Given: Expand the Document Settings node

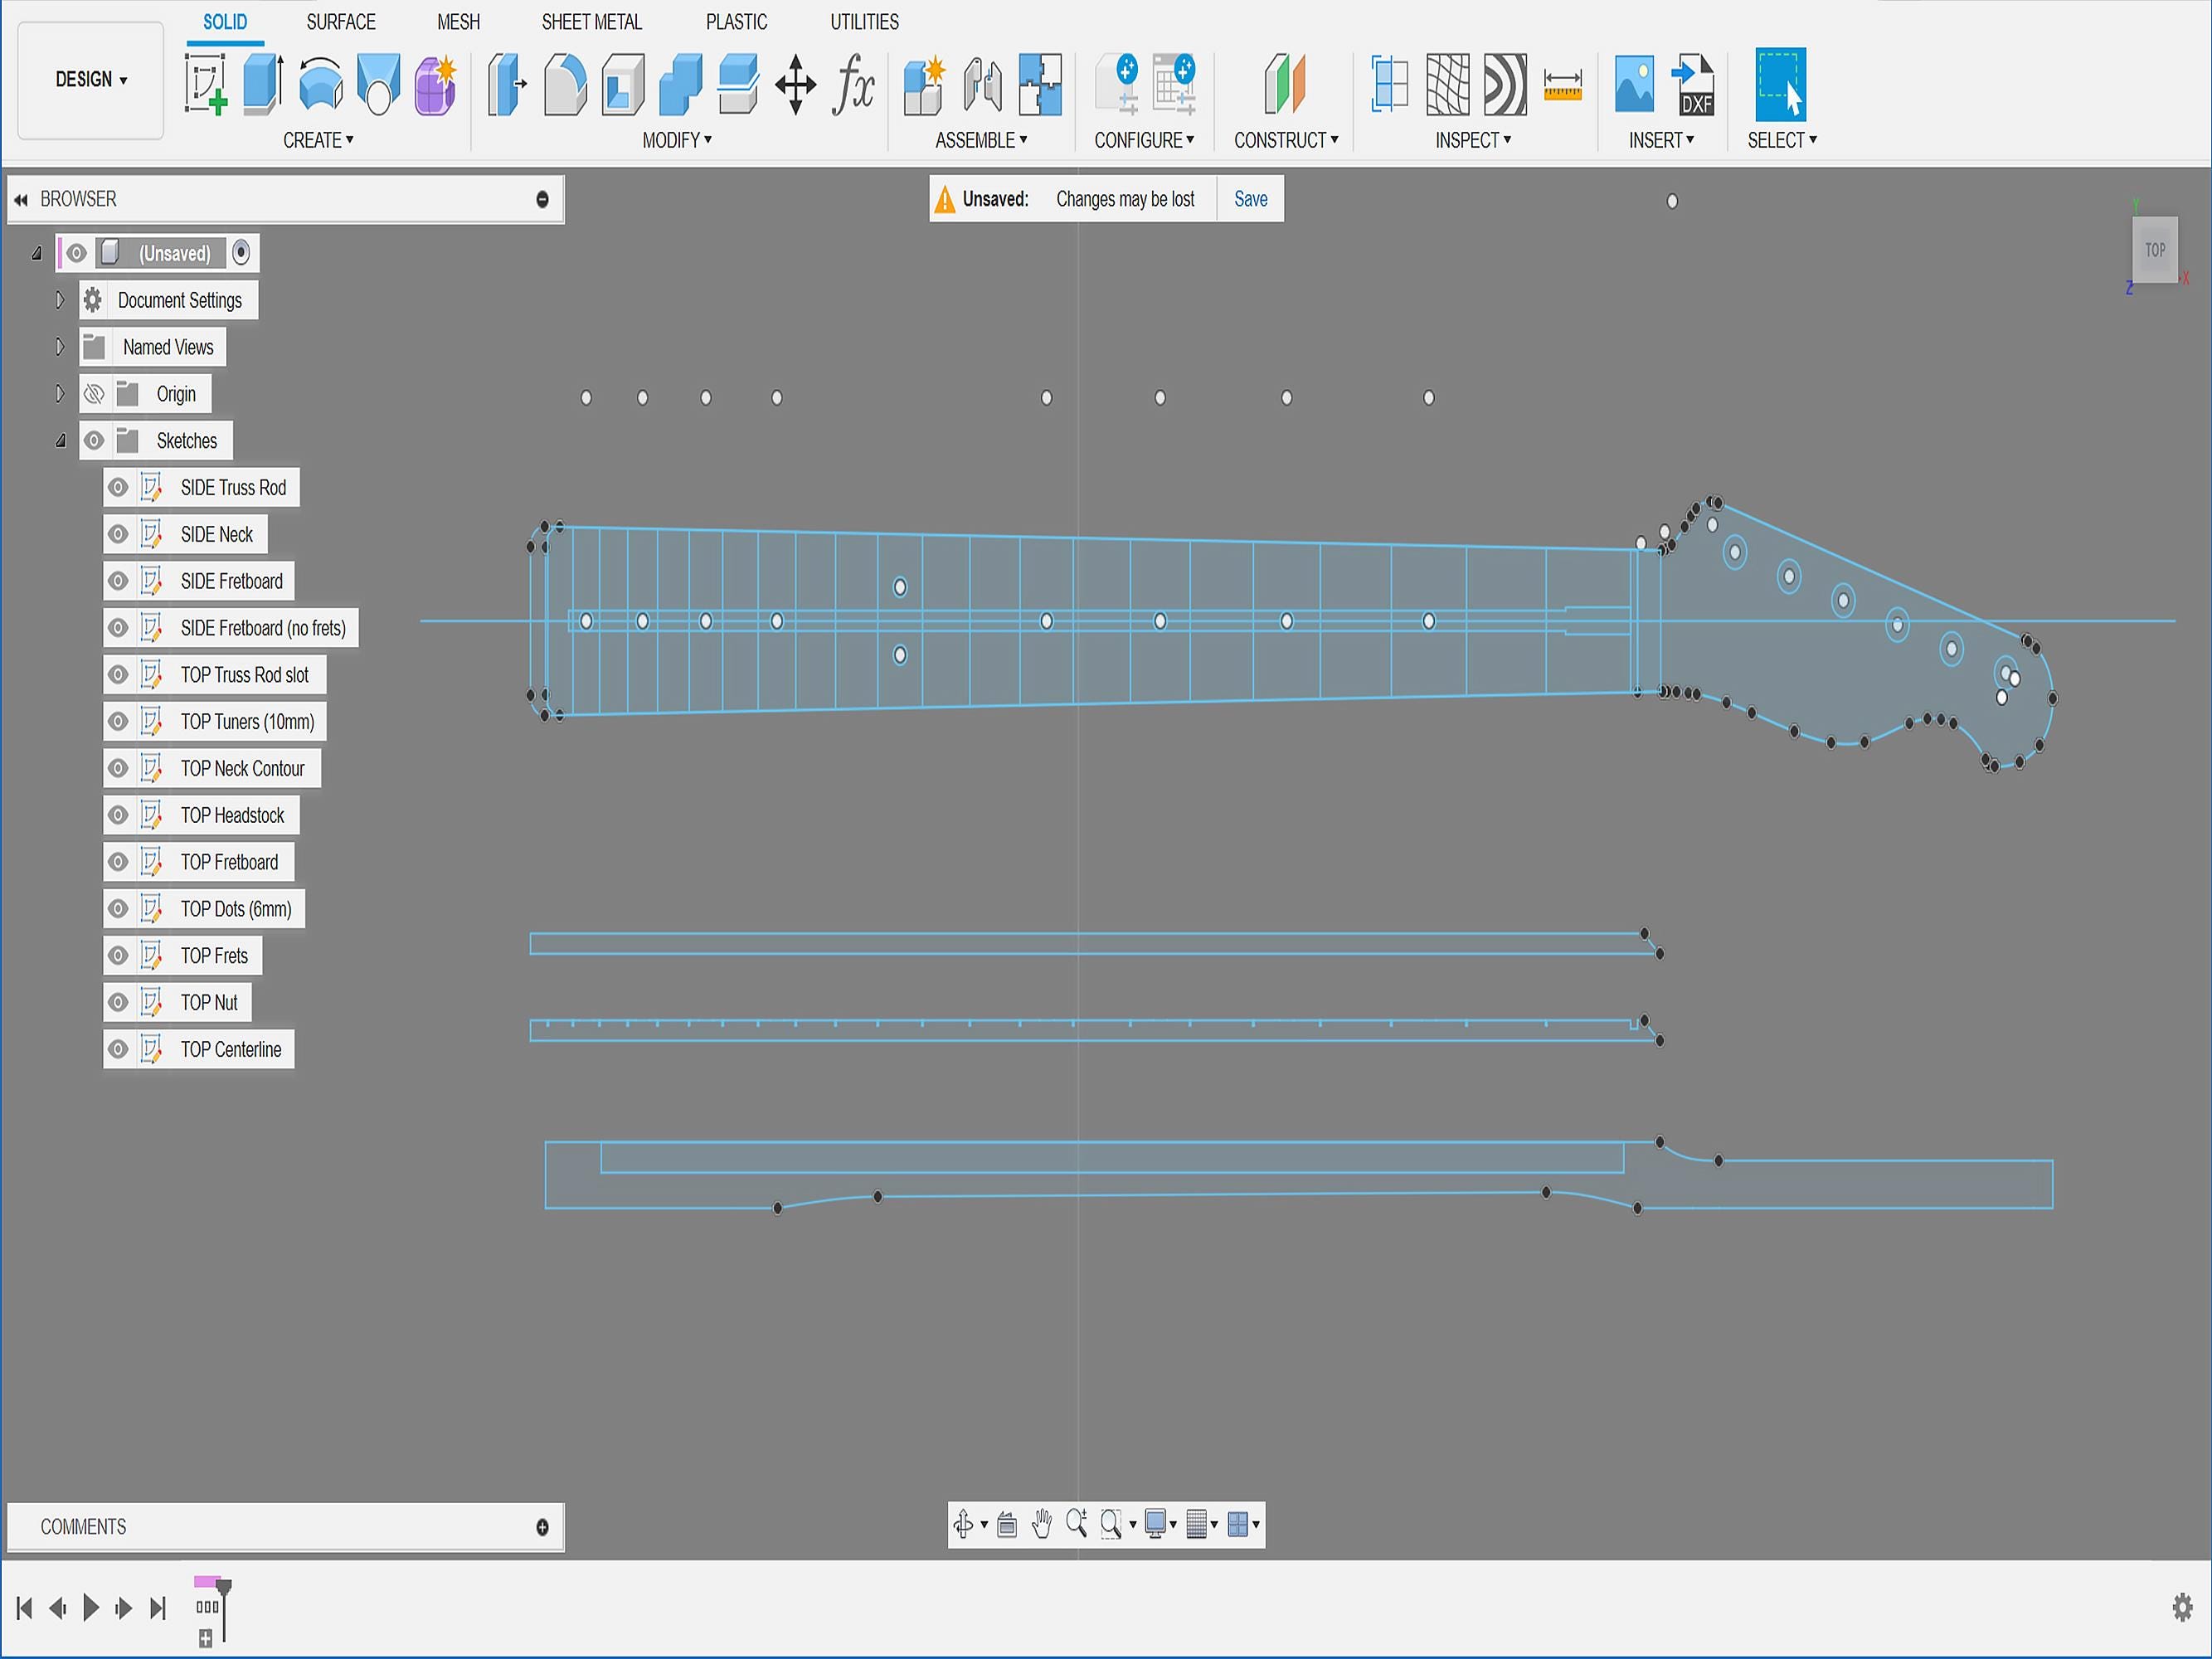Looking at the screenshot, I should [x=60, y=299].
